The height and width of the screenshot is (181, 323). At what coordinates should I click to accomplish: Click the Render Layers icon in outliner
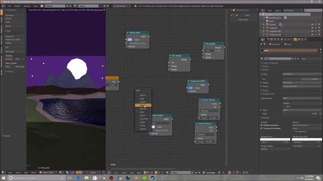coord(267,18)
